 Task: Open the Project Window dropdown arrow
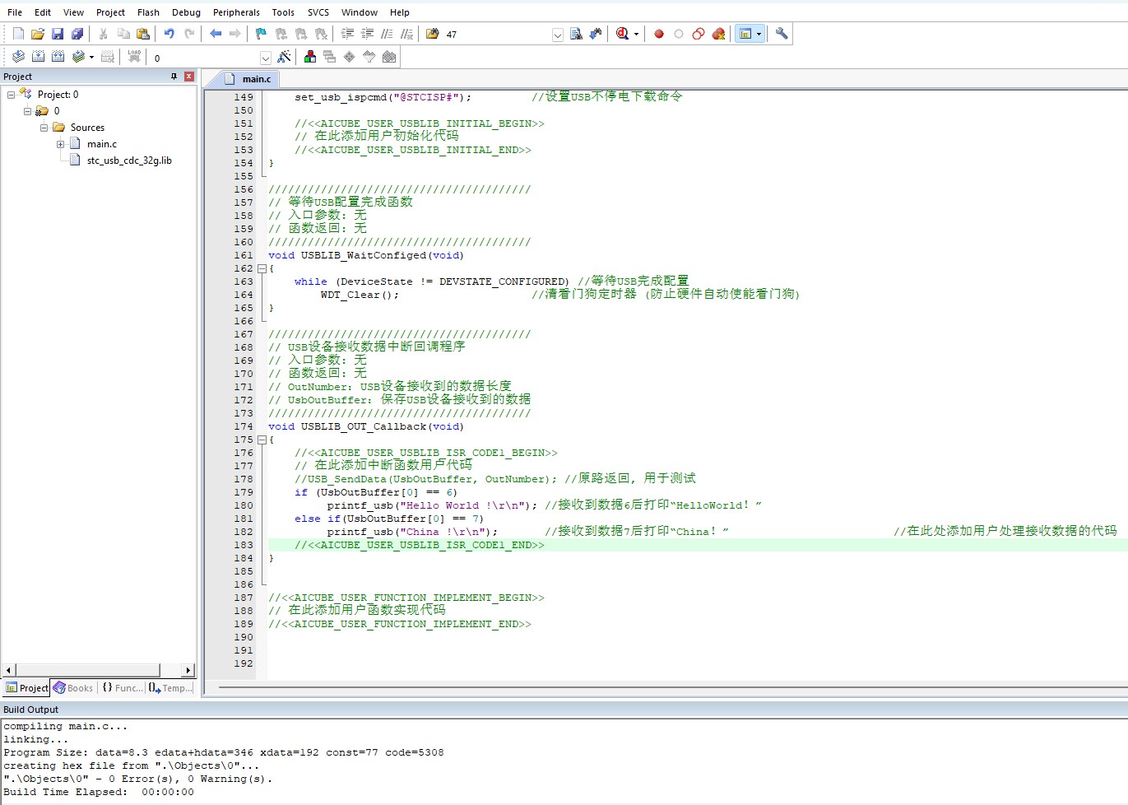click(759, 35)
